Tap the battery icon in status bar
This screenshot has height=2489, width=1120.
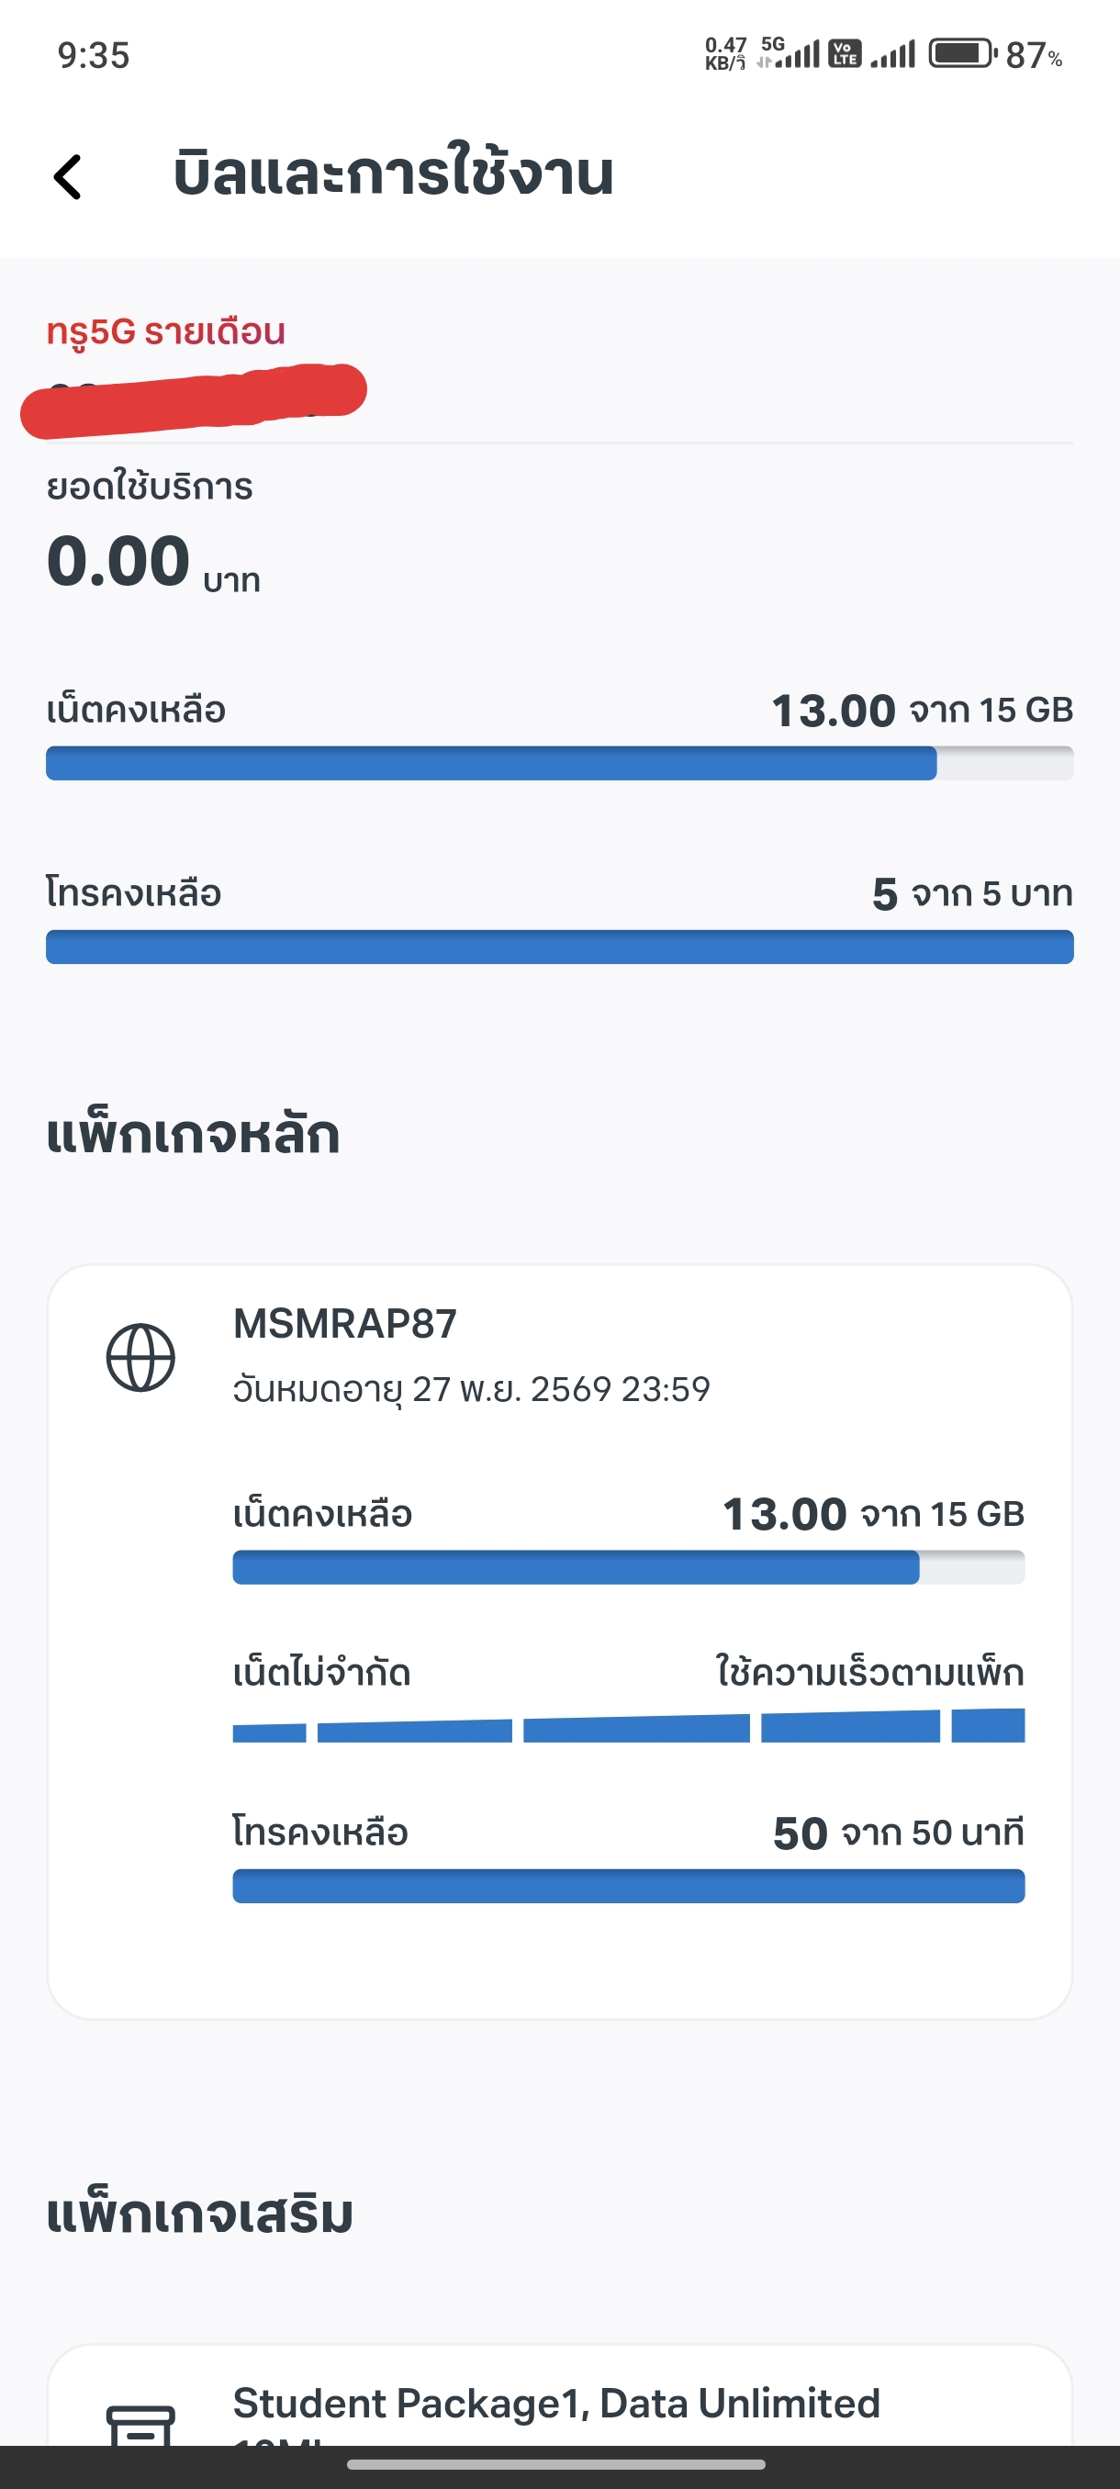pos(961,53)
